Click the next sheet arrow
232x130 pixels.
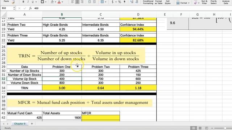[x=8, y=124]
